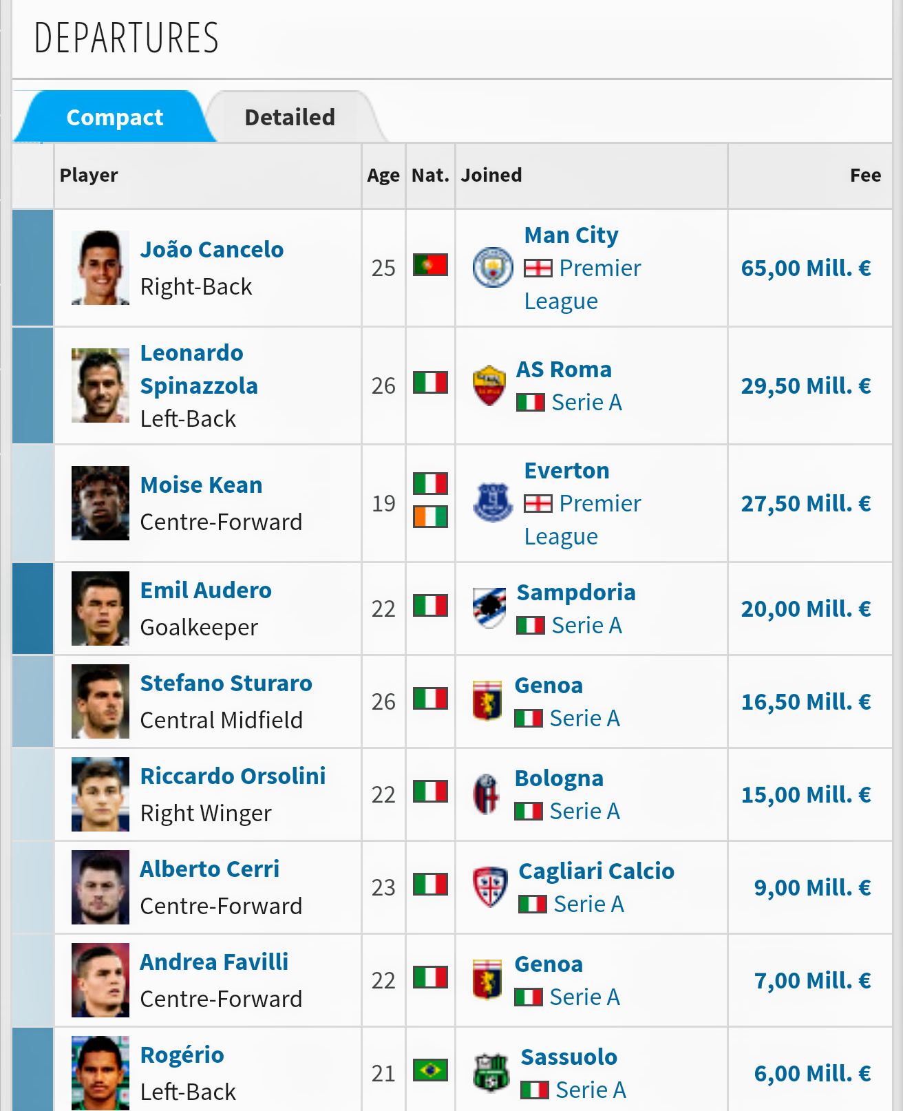
Task: Select the Compact tab
Action: tap(115, 118)
